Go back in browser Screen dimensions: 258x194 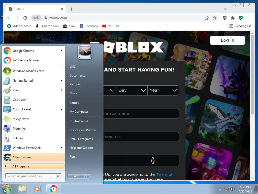pos(9,18)
